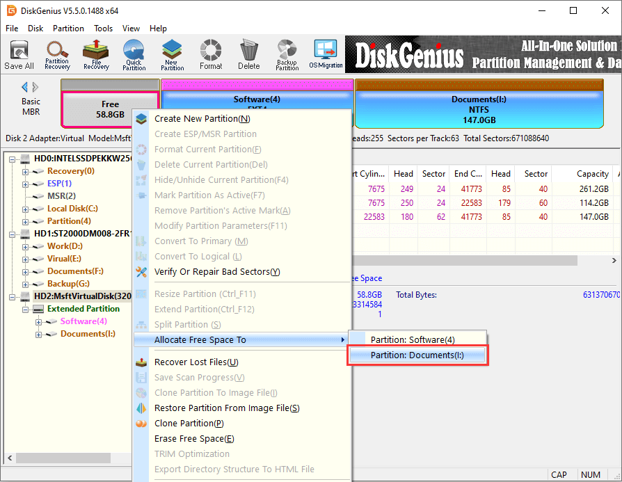Click the Save All toolbar icon
The height and width of the screenshot is (482, 622).
19,55
